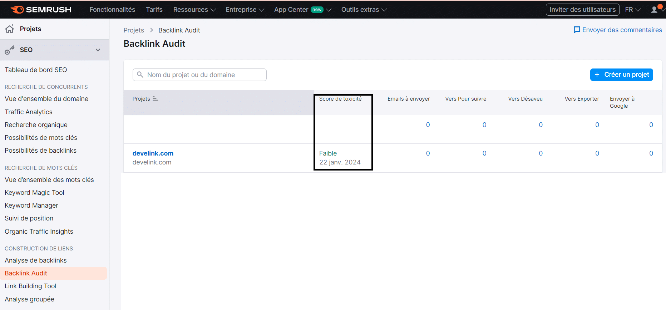Viewport: 666px width, 310px height.
Task: Open the App Center dropdown
Action: click(x=303, y=10)
